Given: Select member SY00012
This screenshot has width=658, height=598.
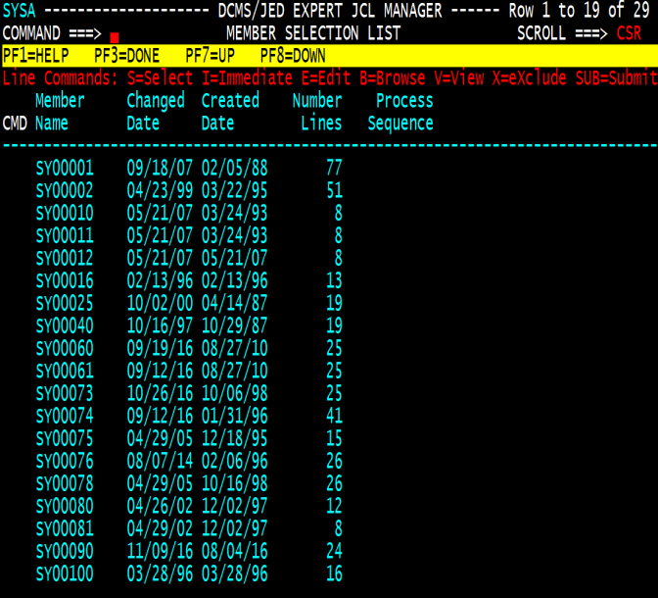Looking at the screenshot, I should tap(65, 259).
